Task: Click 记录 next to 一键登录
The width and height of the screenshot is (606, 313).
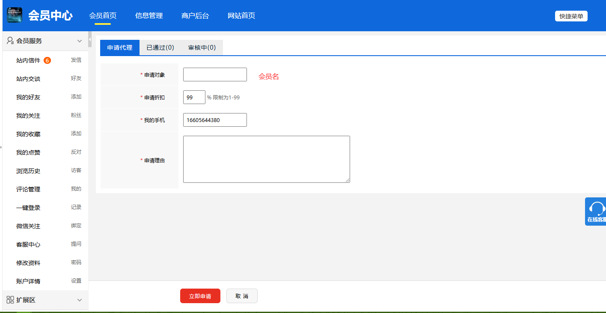Action: pos(76,207)
